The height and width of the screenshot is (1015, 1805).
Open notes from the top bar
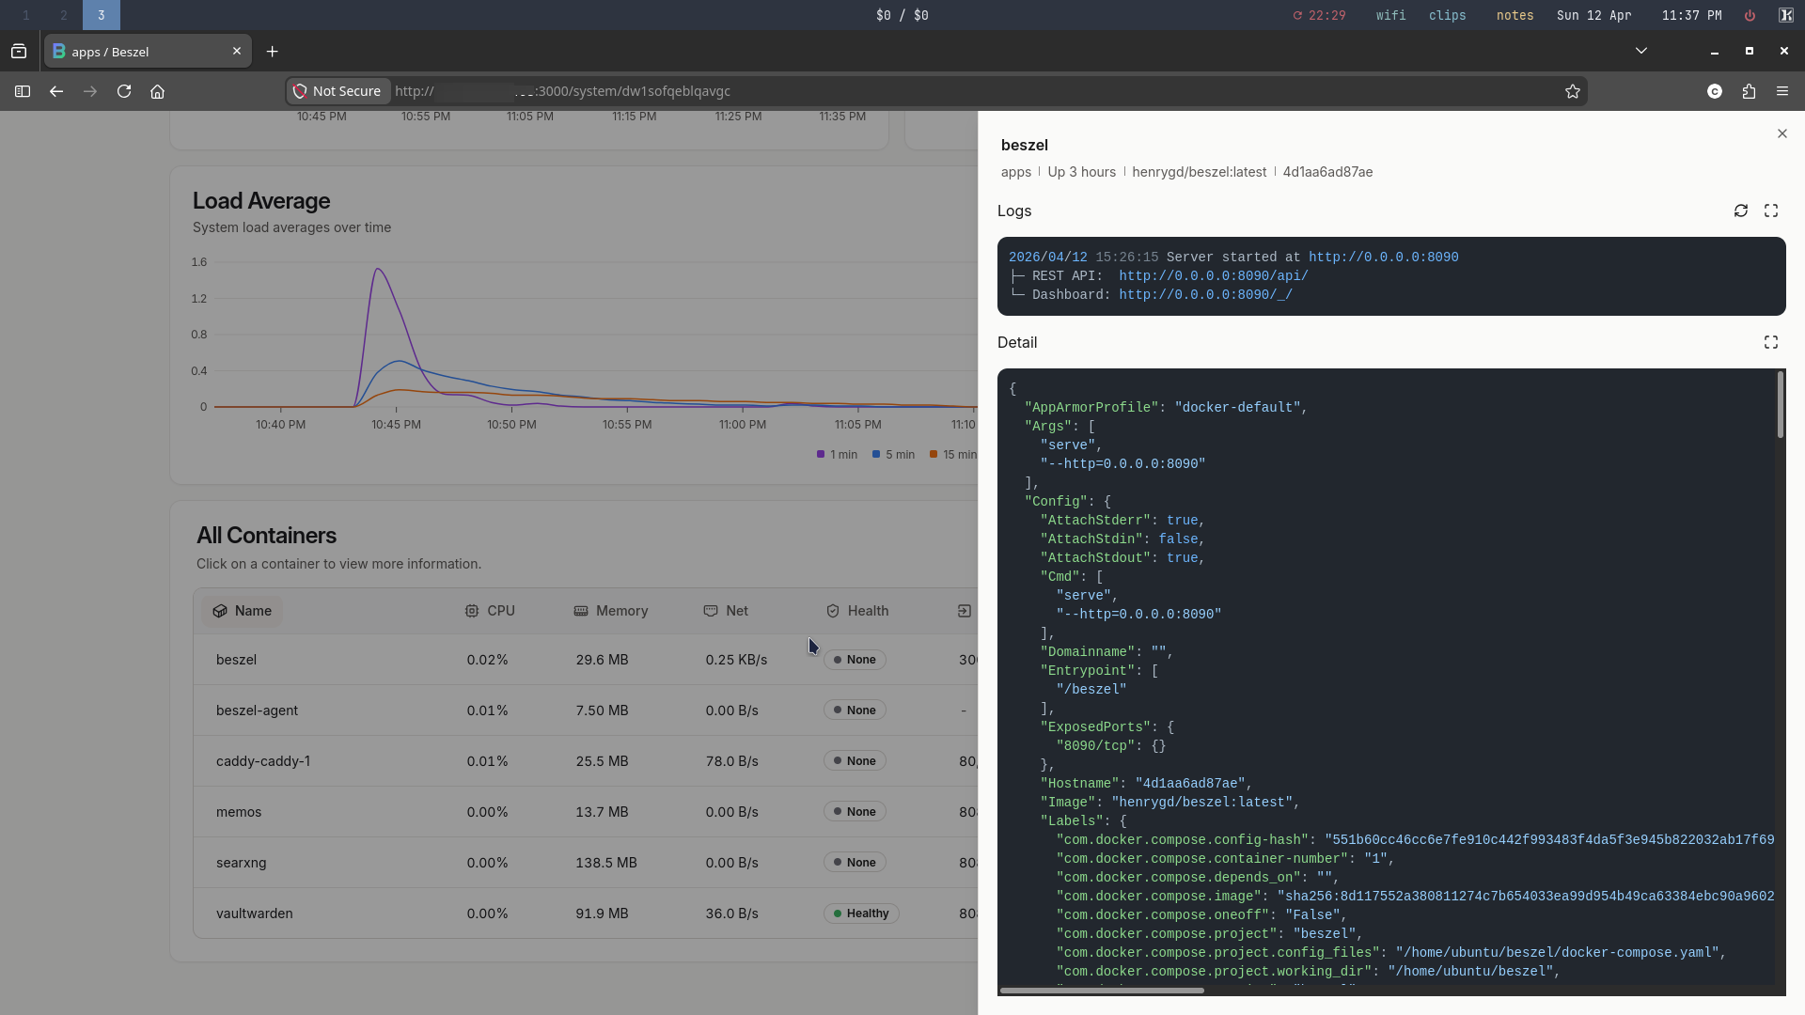point(1515,15)
